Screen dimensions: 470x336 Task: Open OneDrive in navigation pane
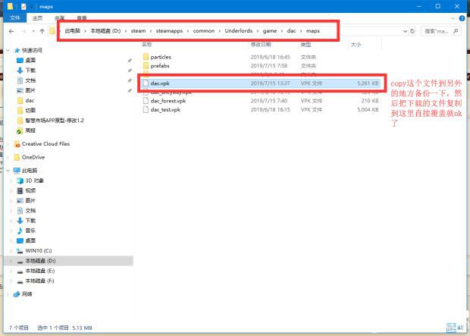[x=33, y=157]
